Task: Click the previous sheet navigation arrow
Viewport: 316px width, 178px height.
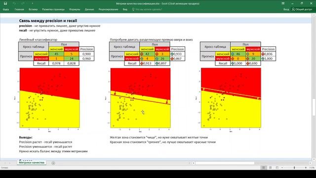Action: click(x=5, y=163)
